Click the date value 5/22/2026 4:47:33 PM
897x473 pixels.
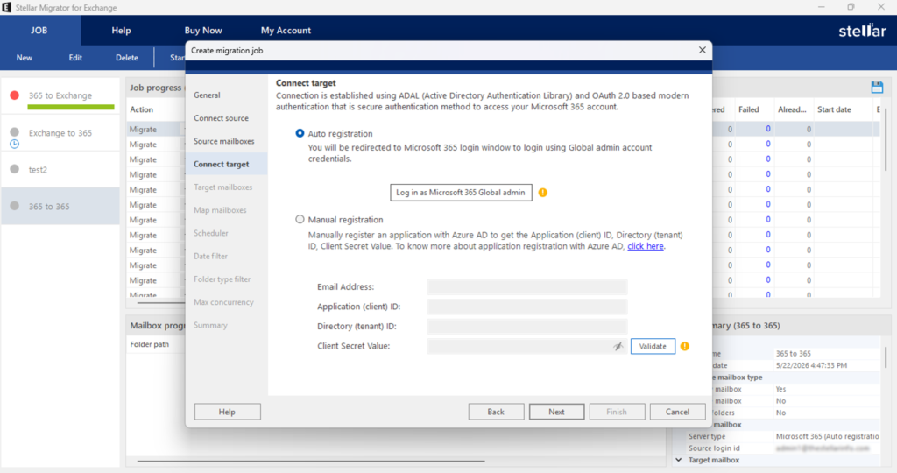pyautogui.click(x=811, y=365)
